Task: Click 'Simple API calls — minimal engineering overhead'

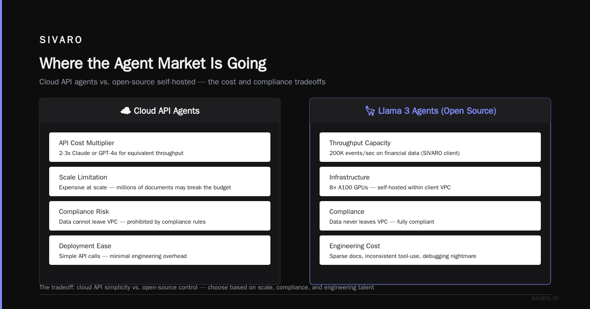Action: click(x=123, y=256)
